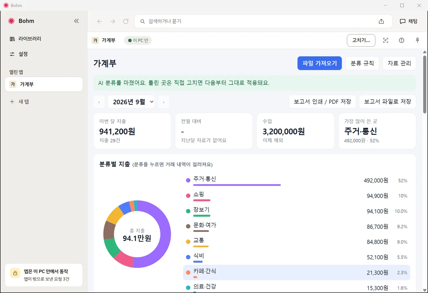Image resolution: width=428 pixels, height=293 pixels.
Task: Filter by 카페·간식 category row
Action: click(297, 273)
